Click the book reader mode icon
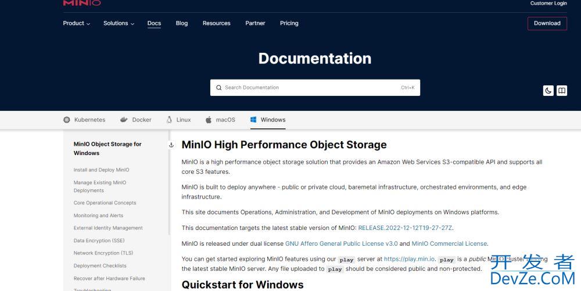 pos(562,91)
